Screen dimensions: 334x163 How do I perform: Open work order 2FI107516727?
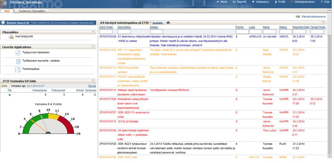click(x=108, y=113)
